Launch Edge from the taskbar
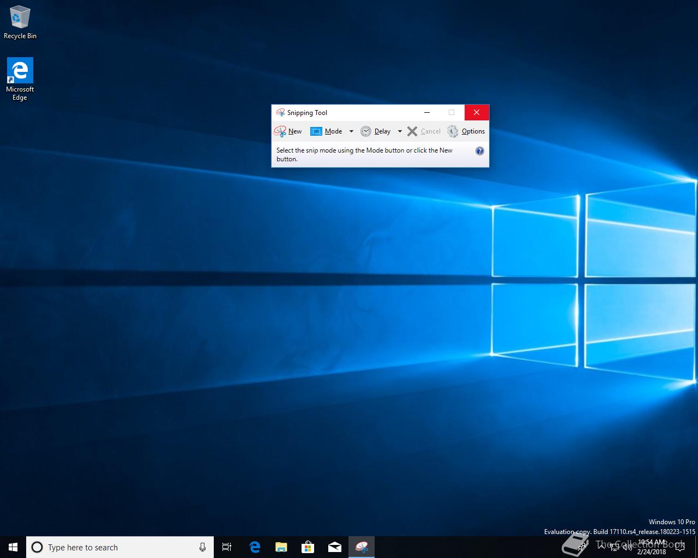This screenshot has height=558, width=698. 254,547
